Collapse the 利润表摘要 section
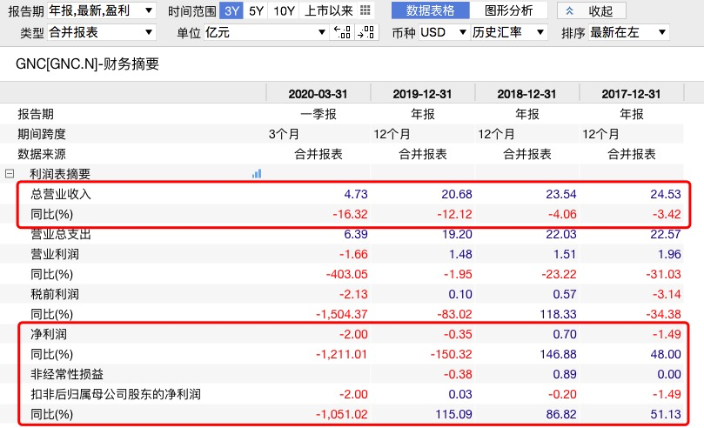The width and height of the screenshot is (704, 428). (9, 174)
